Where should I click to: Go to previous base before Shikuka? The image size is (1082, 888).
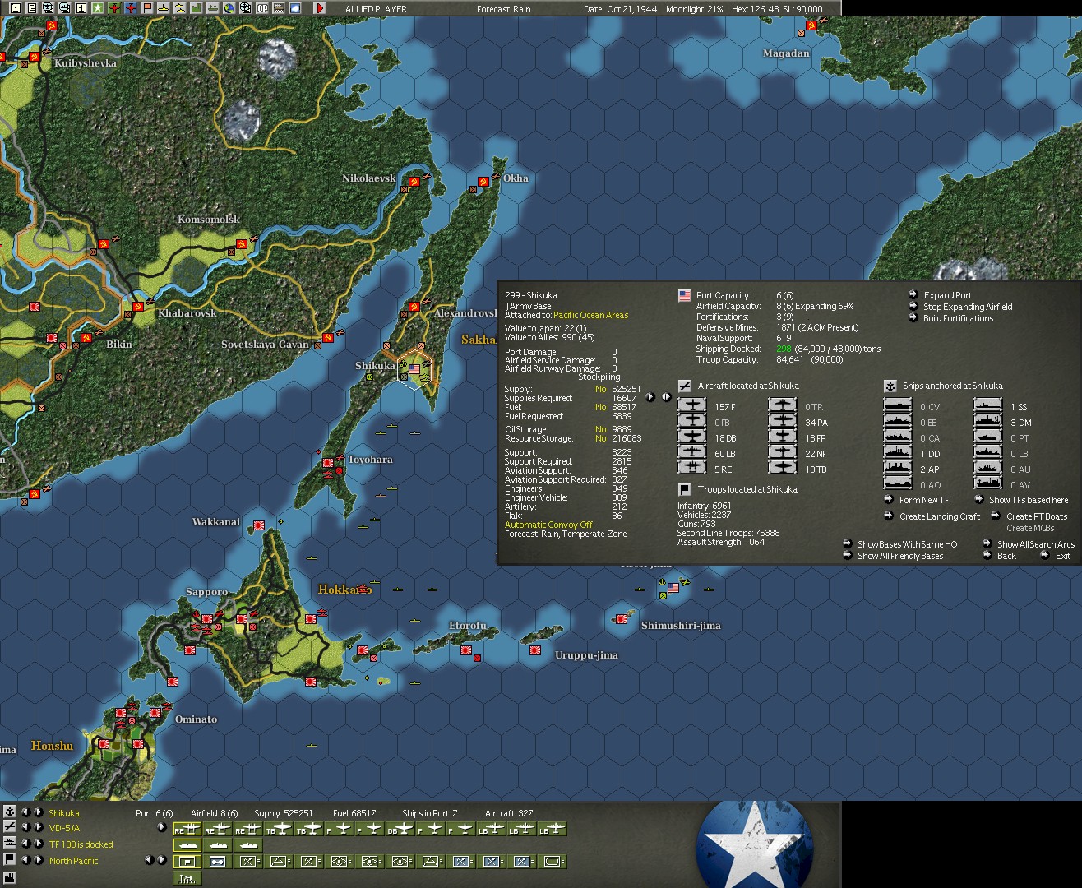(x=25, y=812)
